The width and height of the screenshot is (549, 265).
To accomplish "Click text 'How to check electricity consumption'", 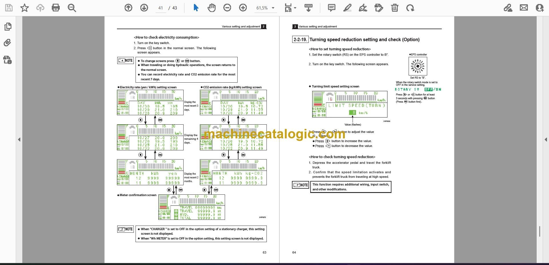I will point(166,37).
